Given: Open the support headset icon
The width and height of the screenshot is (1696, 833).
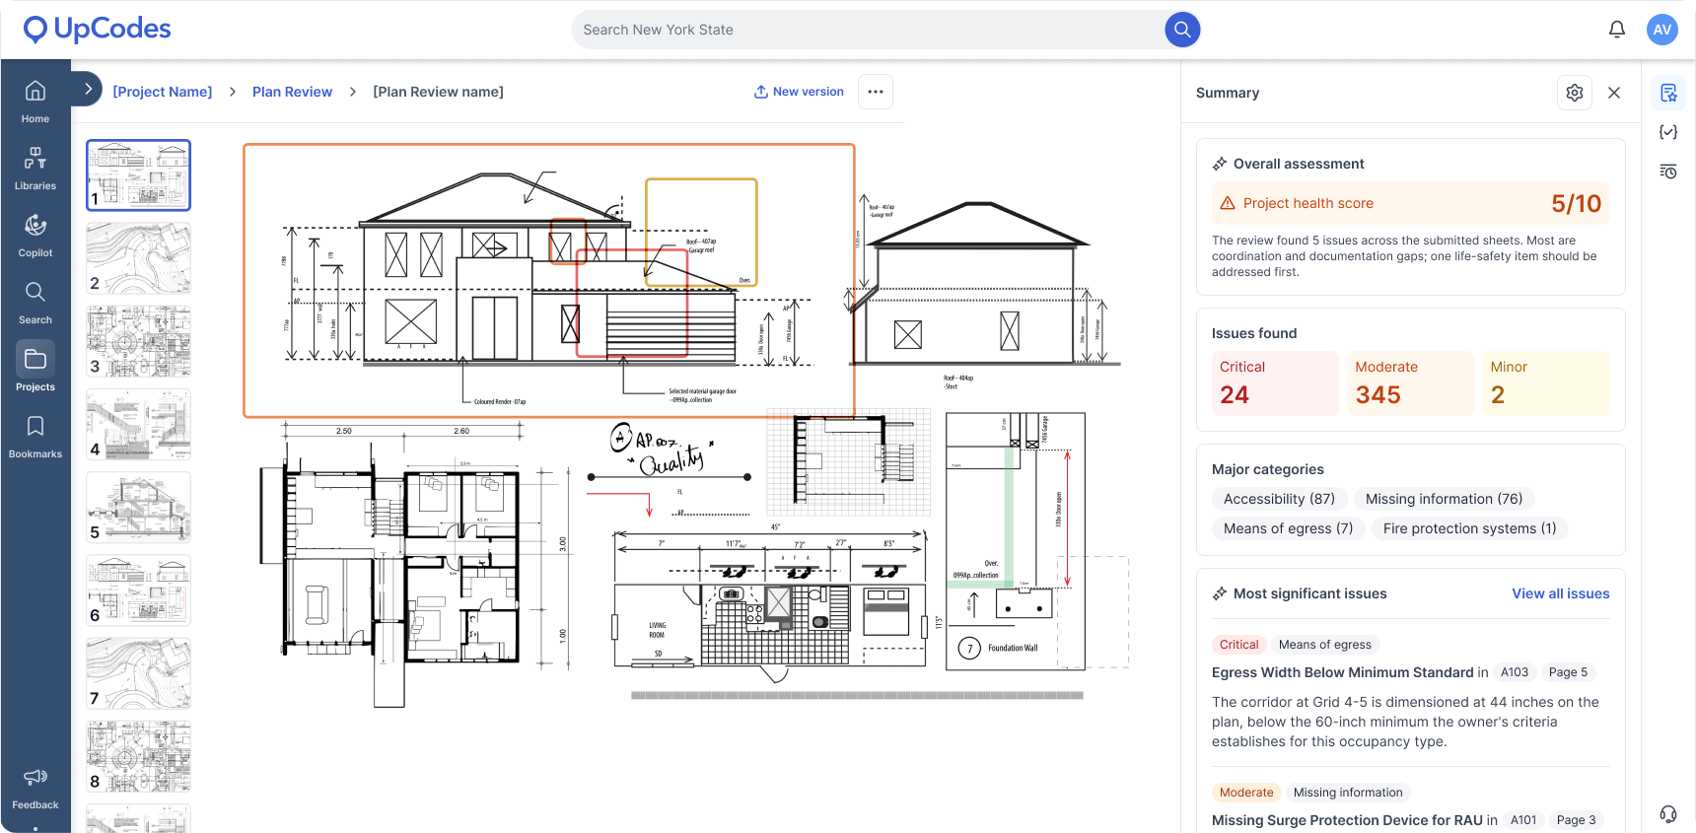Looking at the screenshot, I should tap(1668, 813).
